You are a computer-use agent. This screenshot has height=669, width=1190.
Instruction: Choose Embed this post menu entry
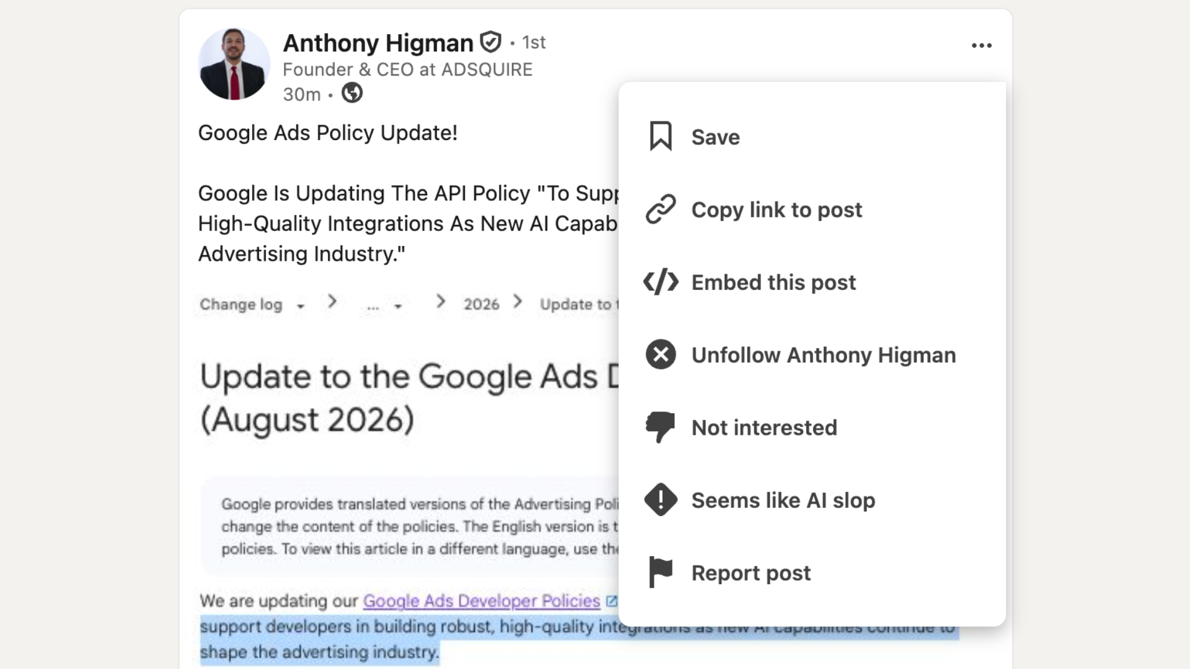[773, 282]
